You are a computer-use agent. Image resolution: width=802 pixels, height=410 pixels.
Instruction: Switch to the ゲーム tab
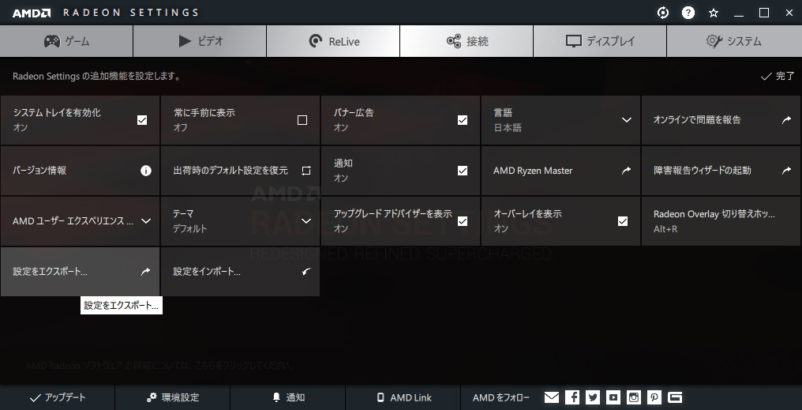click(x=66, y=41)
